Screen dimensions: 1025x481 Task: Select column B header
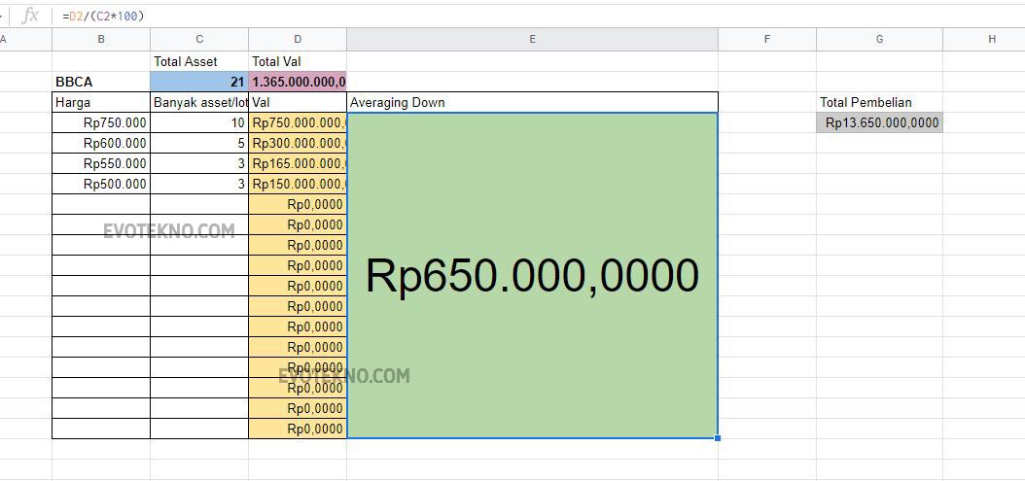[x=101, y=39]
